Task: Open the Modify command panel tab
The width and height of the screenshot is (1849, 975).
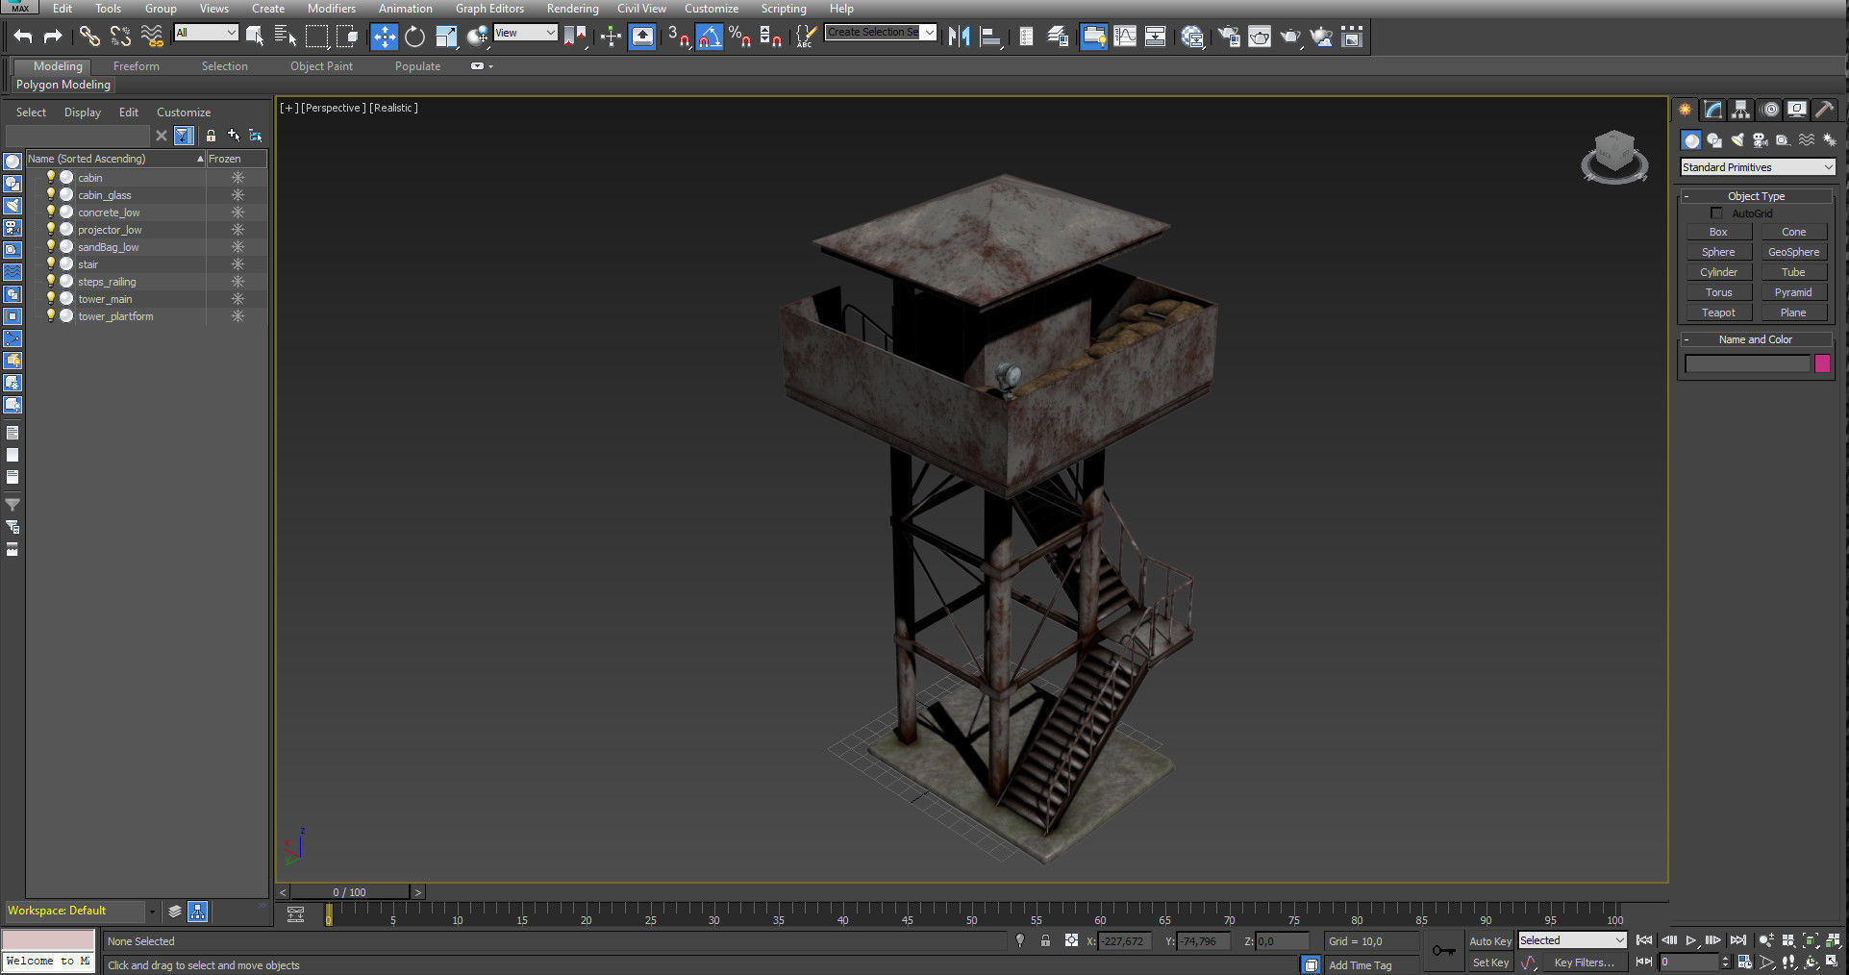Action: point(1712,110)
